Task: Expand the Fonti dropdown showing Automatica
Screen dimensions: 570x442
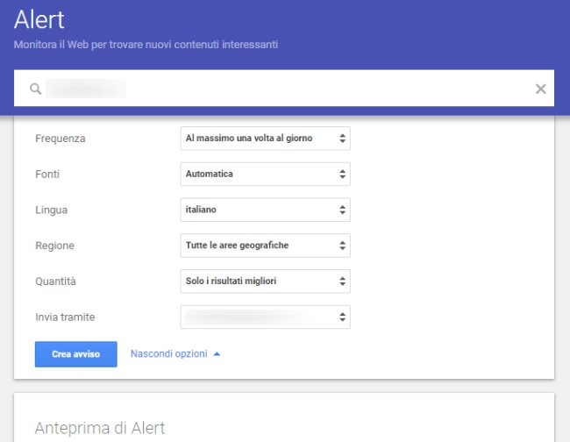Action: tap(265, 174)
